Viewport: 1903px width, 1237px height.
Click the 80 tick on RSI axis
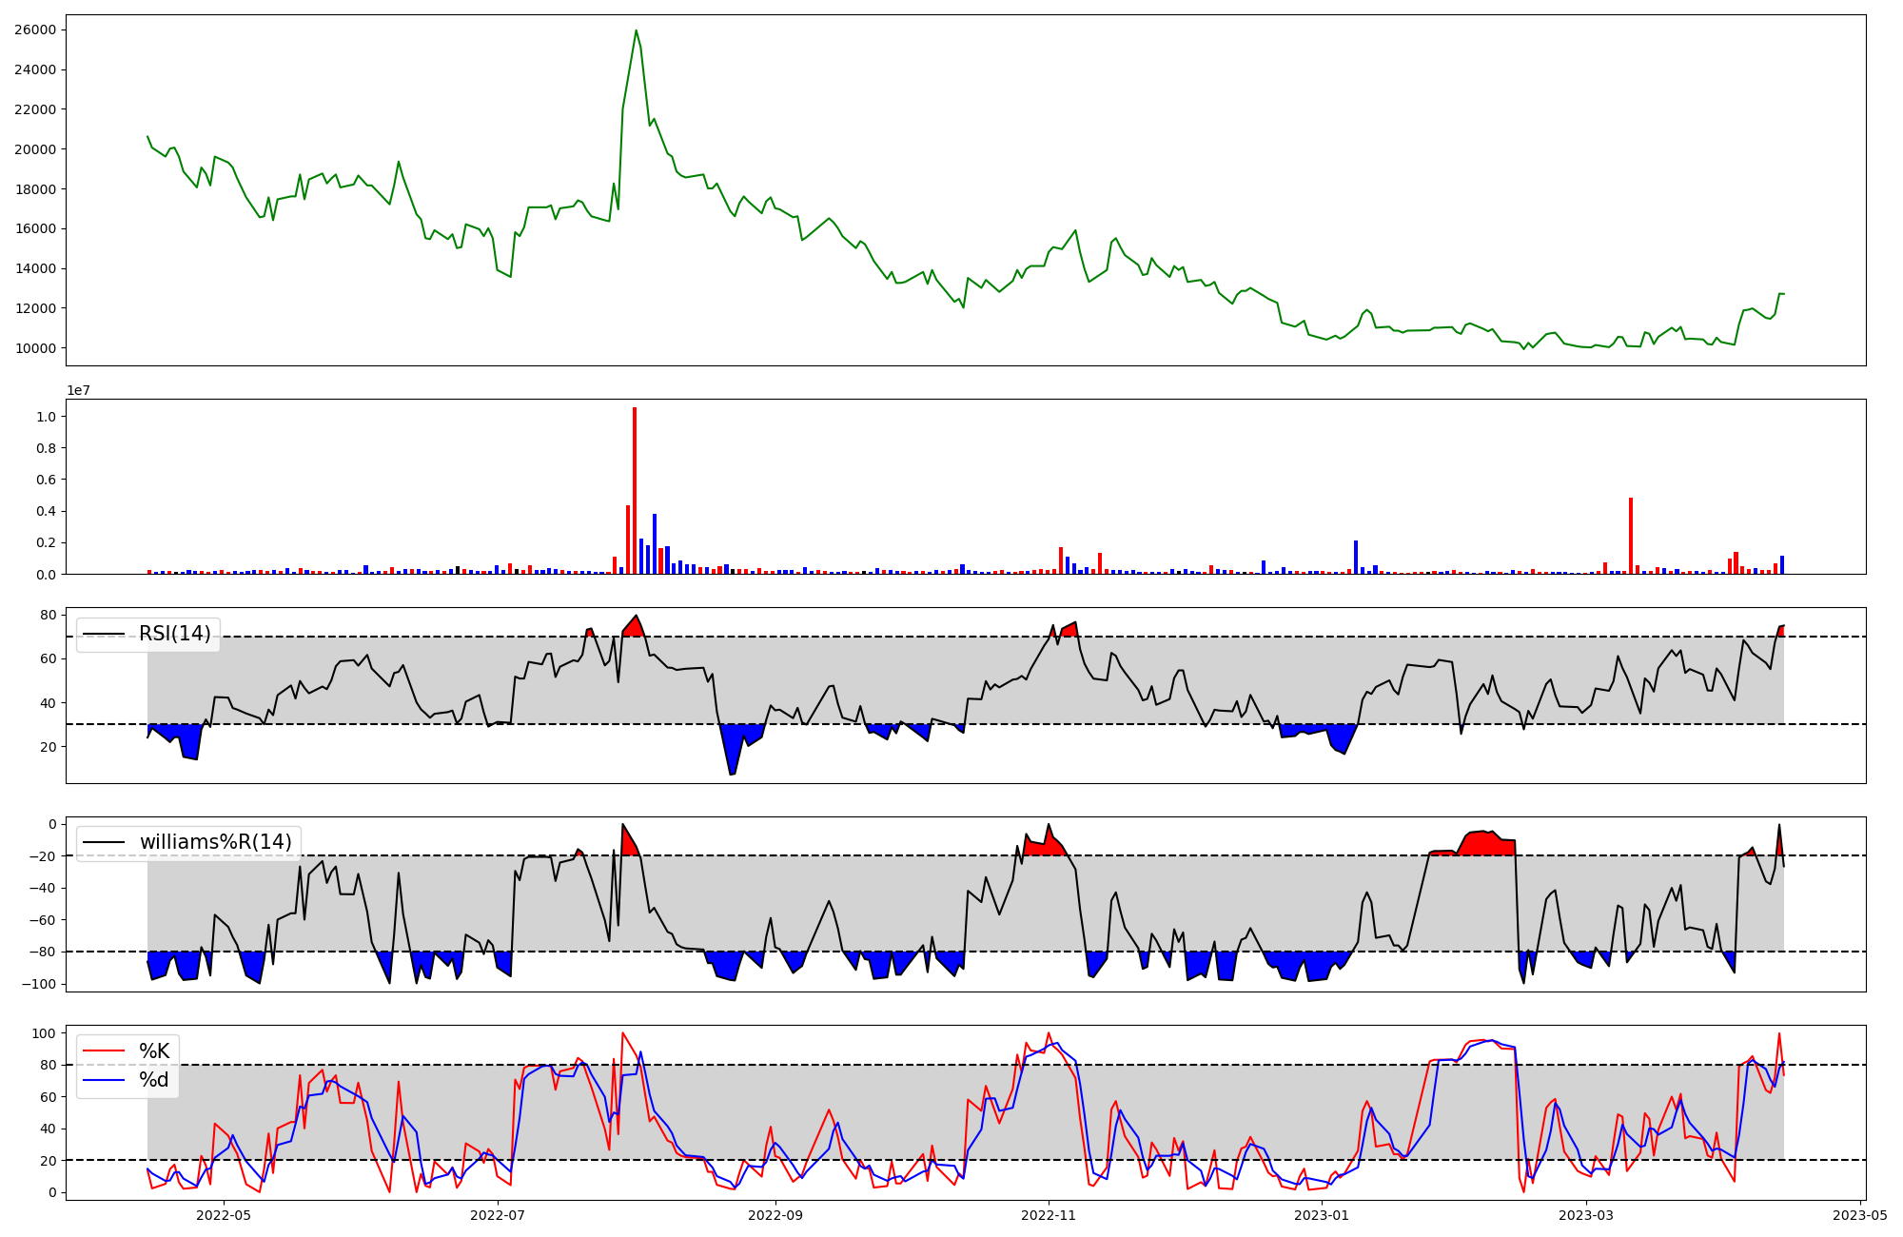[49, 615]
